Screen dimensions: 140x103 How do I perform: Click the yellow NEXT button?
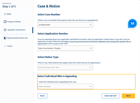pos(129,96)
